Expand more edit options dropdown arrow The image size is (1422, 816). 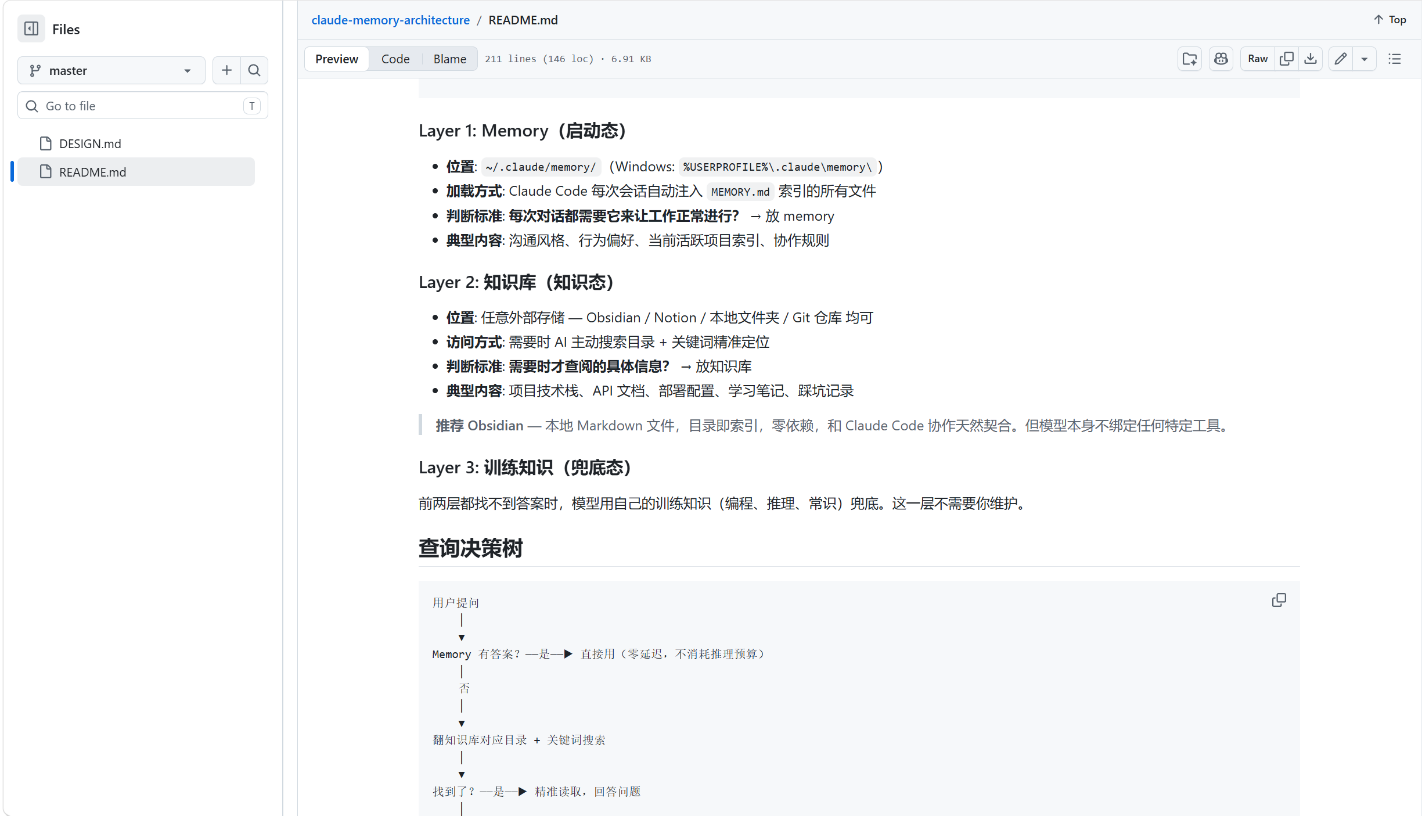pyautogui.click(x=1365, y=59)
